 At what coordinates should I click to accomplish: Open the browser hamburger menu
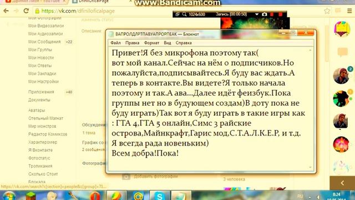349,11
